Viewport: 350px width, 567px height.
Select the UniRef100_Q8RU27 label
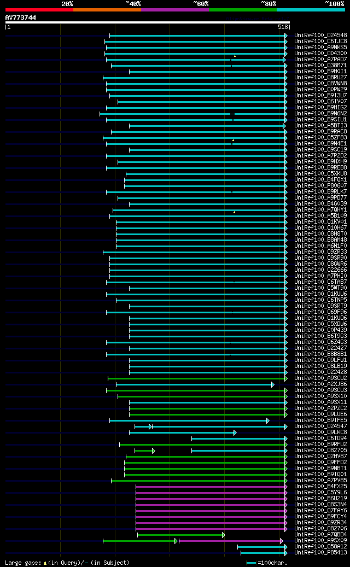[320, 78]
